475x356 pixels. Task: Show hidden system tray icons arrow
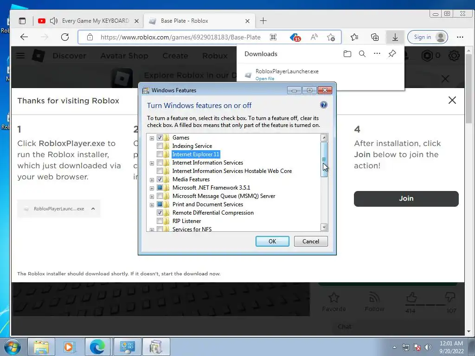(394, 347)
